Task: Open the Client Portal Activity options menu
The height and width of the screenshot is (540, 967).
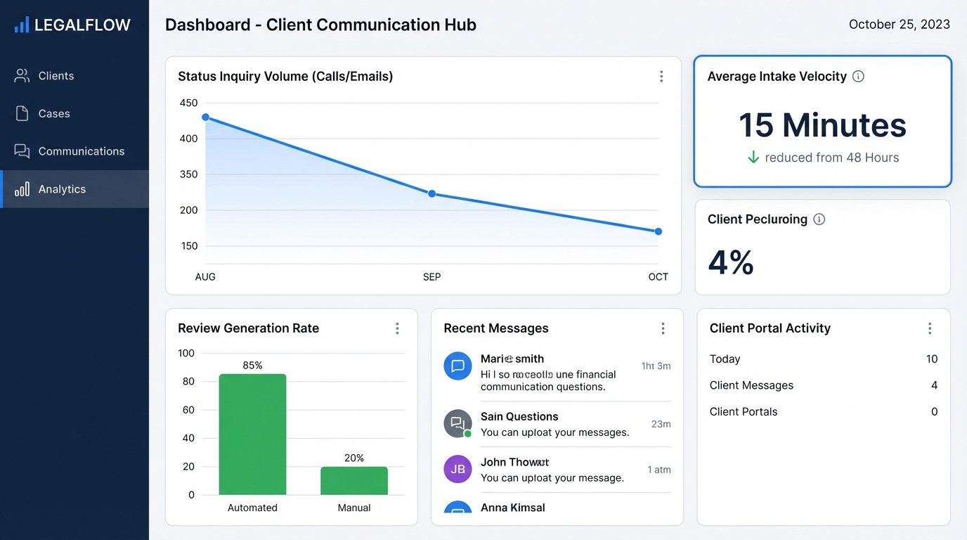Action: pyautogui.click(x=930, y=328)
